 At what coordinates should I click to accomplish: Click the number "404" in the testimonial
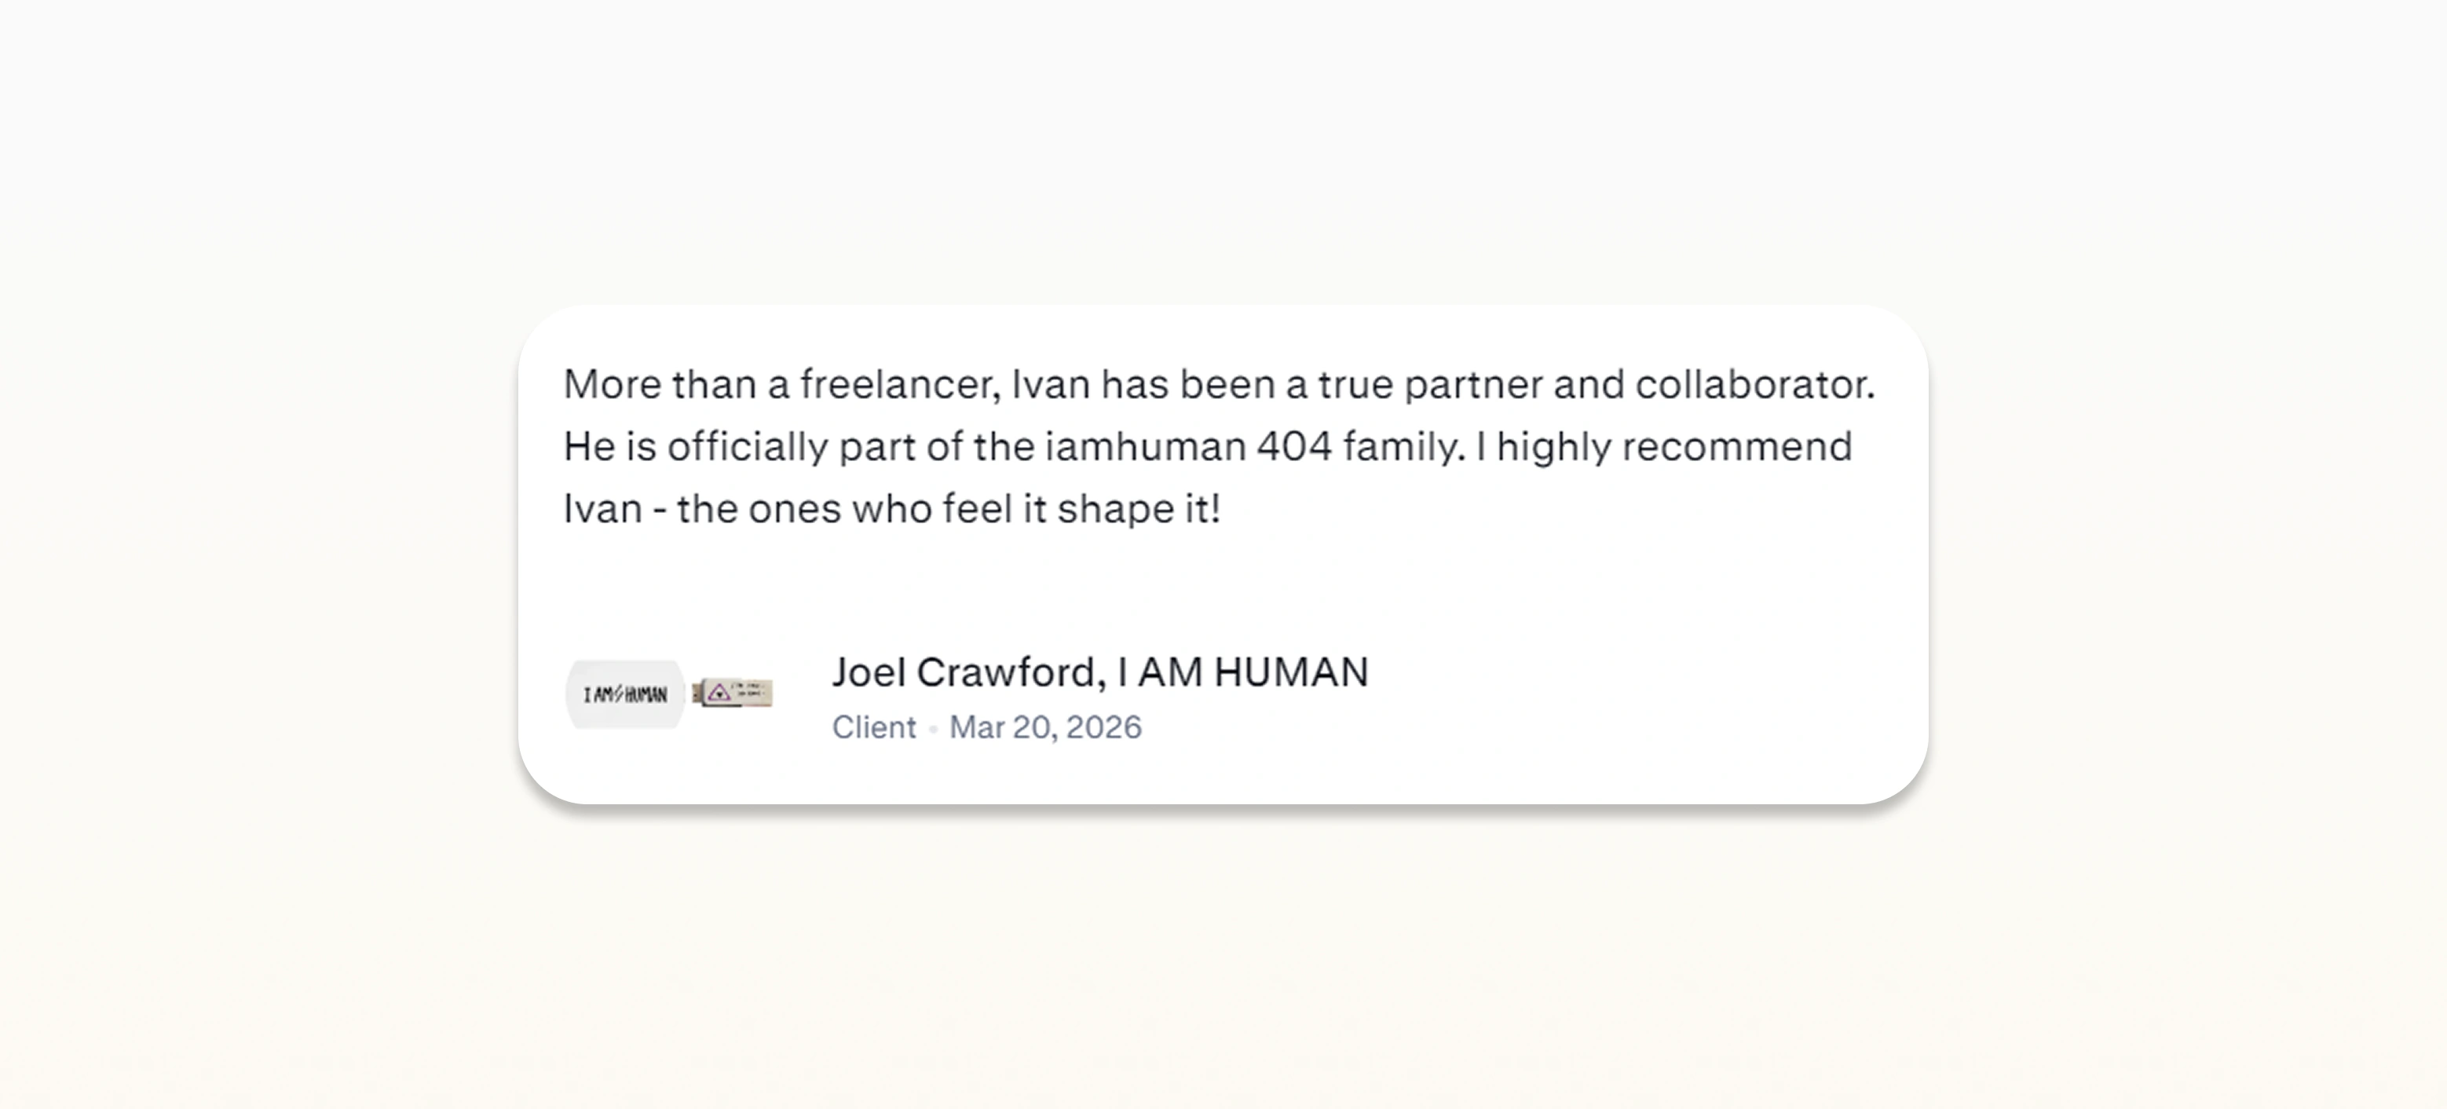[1294, 447]
